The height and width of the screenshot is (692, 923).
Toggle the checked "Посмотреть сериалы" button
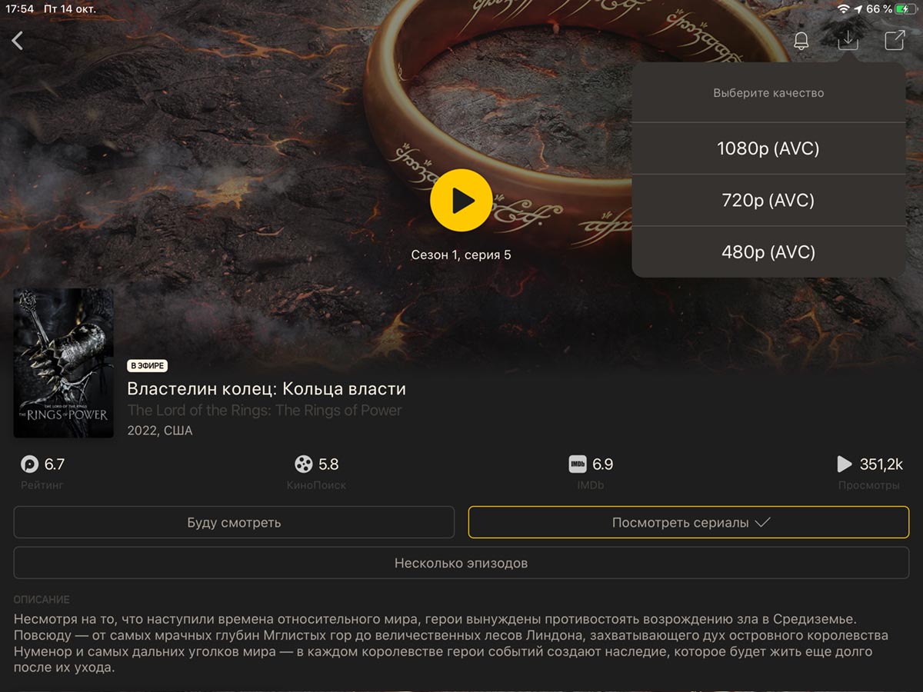(688, 523)
